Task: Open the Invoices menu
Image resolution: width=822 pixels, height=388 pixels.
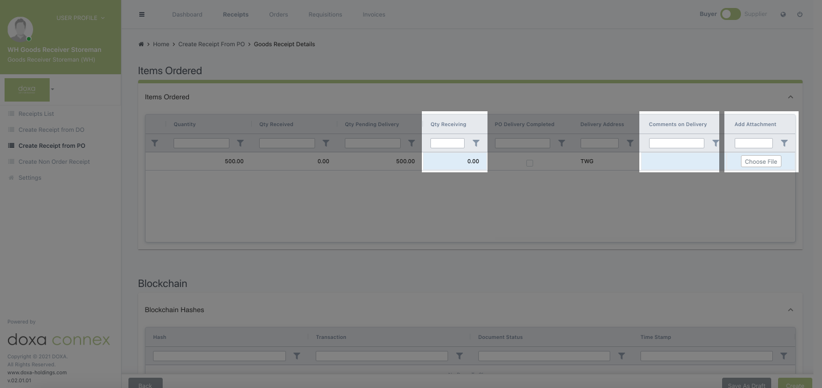Action: click(374, 14)
